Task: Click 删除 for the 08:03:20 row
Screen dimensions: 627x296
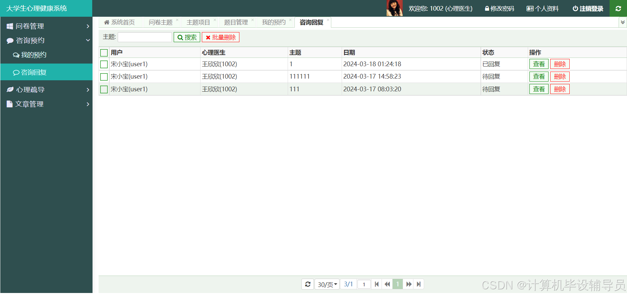Action: 560,89
